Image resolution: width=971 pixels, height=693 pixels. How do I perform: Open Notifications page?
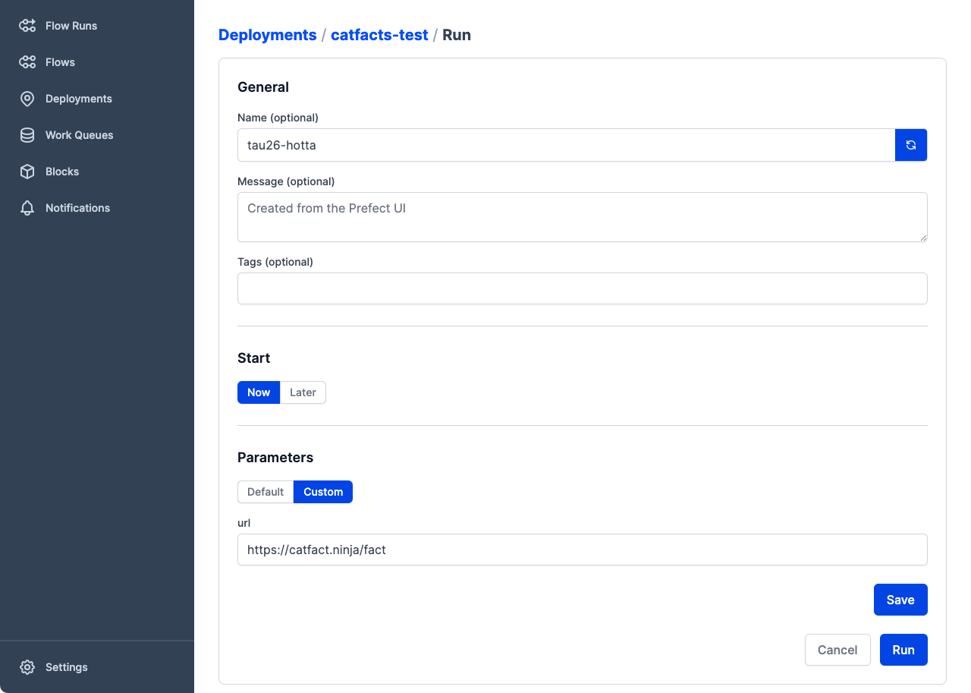(77, 208)
